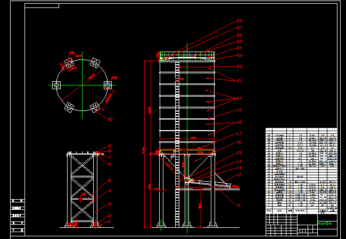Image resolution: width=346 pixels, height=239 pixels.
Task: Select the right footing square on plan circle
Action: (x=108, y=85)
